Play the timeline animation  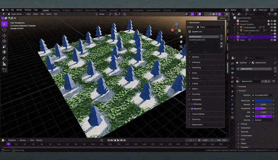coord(118,140)
